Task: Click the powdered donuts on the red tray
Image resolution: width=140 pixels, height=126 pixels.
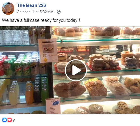Action: [64, 67]
